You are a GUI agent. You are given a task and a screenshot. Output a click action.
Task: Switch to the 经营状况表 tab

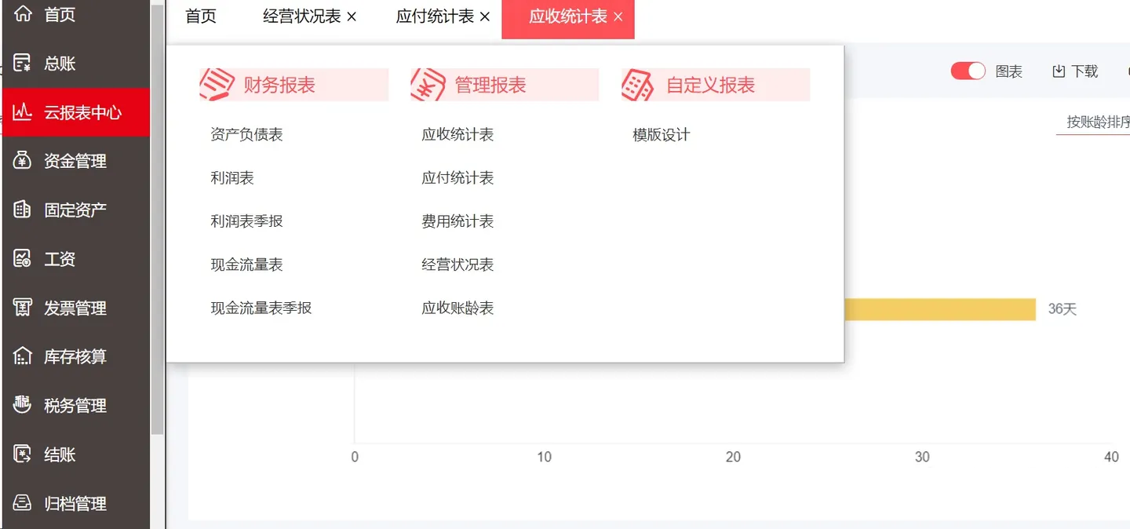[302, 16]
